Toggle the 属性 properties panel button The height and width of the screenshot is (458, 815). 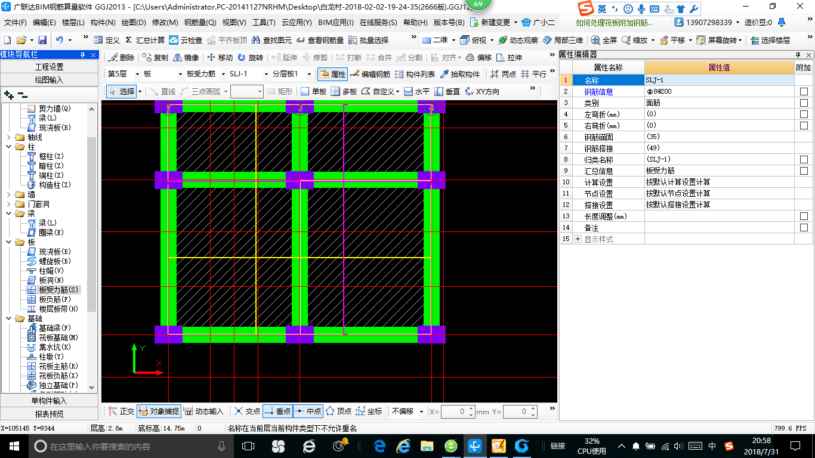pyautogui.click(x=332, y=75)
